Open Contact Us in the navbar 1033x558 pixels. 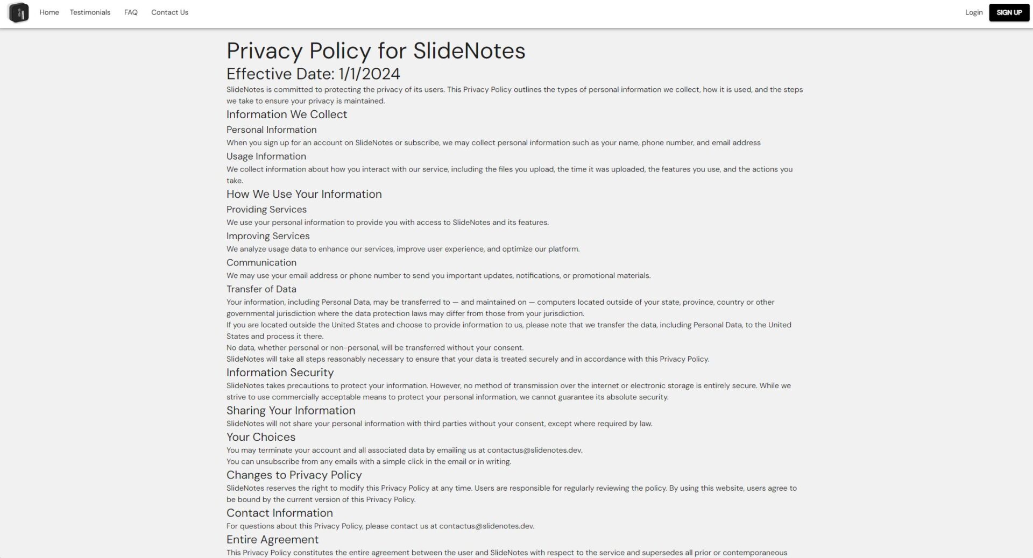tap(169, 12)
